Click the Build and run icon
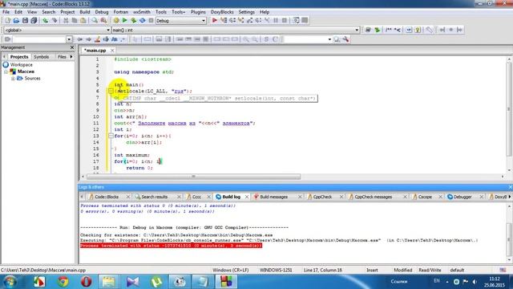The width and height of the screenshot is (513, 289). point(134,21)
